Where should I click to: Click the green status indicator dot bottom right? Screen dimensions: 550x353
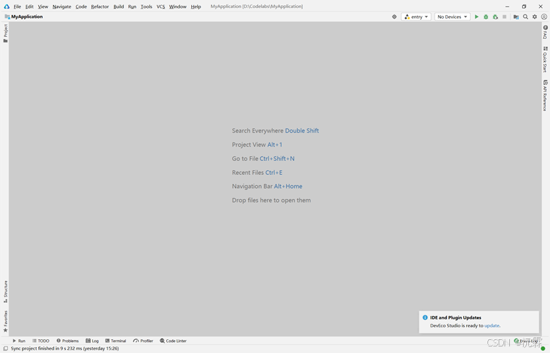(543, 348)
